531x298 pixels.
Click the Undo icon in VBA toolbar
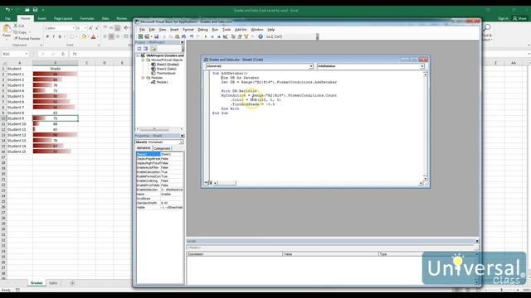click(192, 36)
